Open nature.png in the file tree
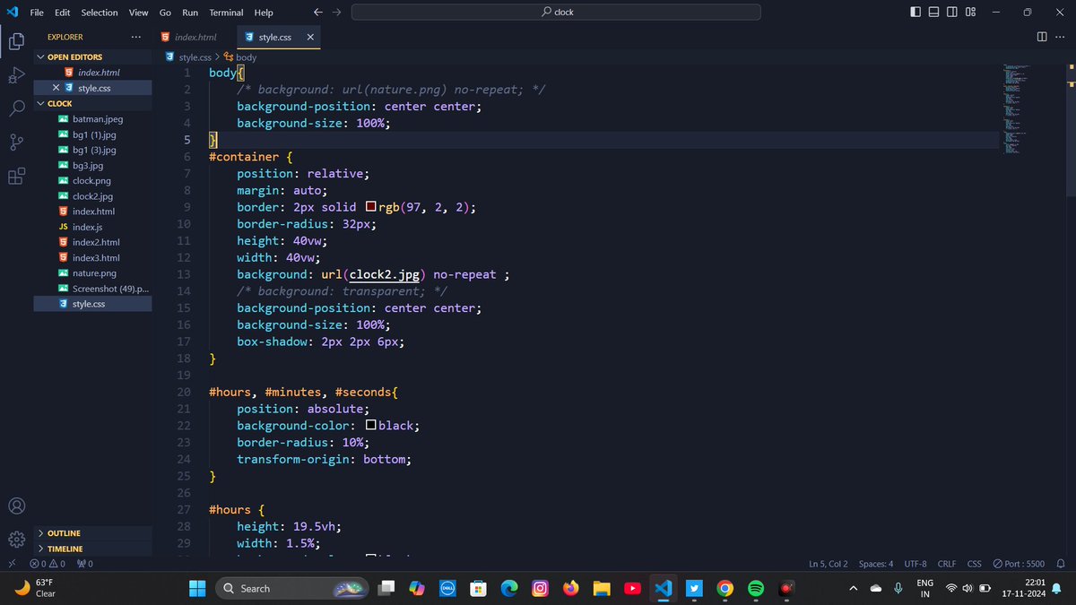This screenshot has width=1076, height=605. 92,272
